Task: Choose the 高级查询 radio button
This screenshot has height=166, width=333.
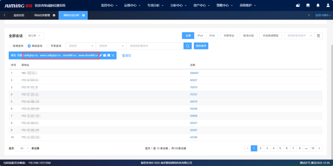Action: click(x=29, y=46)
